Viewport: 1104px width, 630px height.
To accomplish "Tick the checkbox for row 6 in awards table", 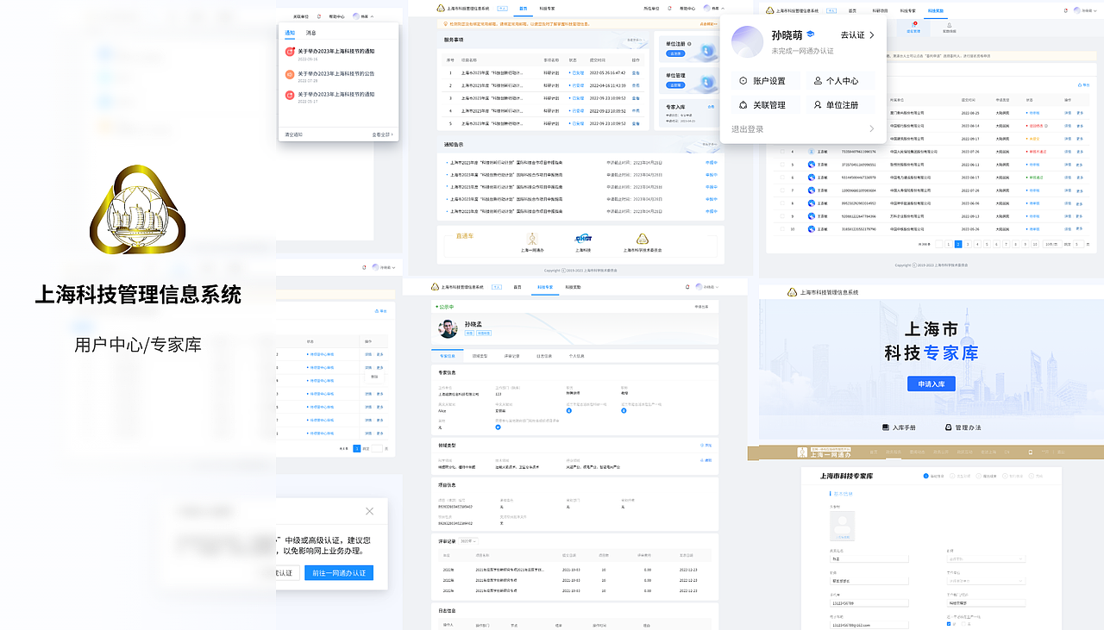I will pos(782,178).
